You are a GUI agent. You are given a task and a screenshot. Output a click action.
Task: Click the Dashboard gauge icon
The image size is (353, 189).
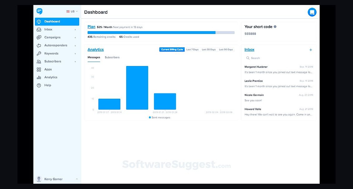point(39,21)
